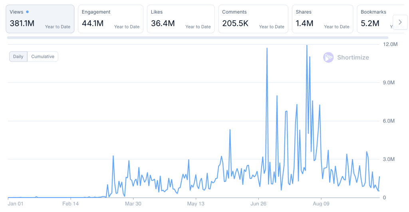Choose the Shares metric card

tap(322, 19)
